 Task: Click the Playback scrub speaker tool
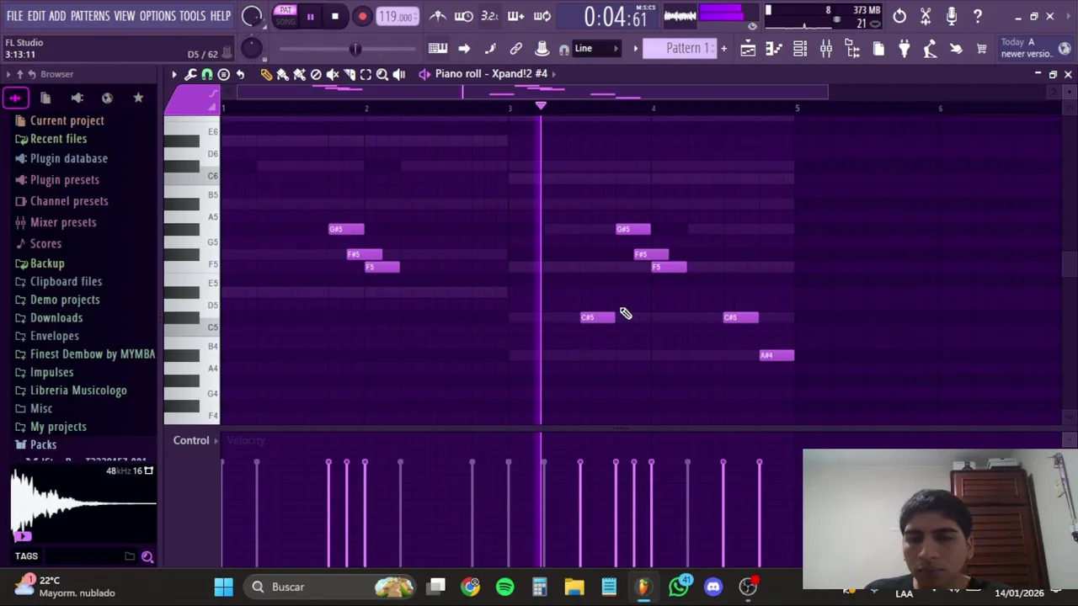[399, 74]
